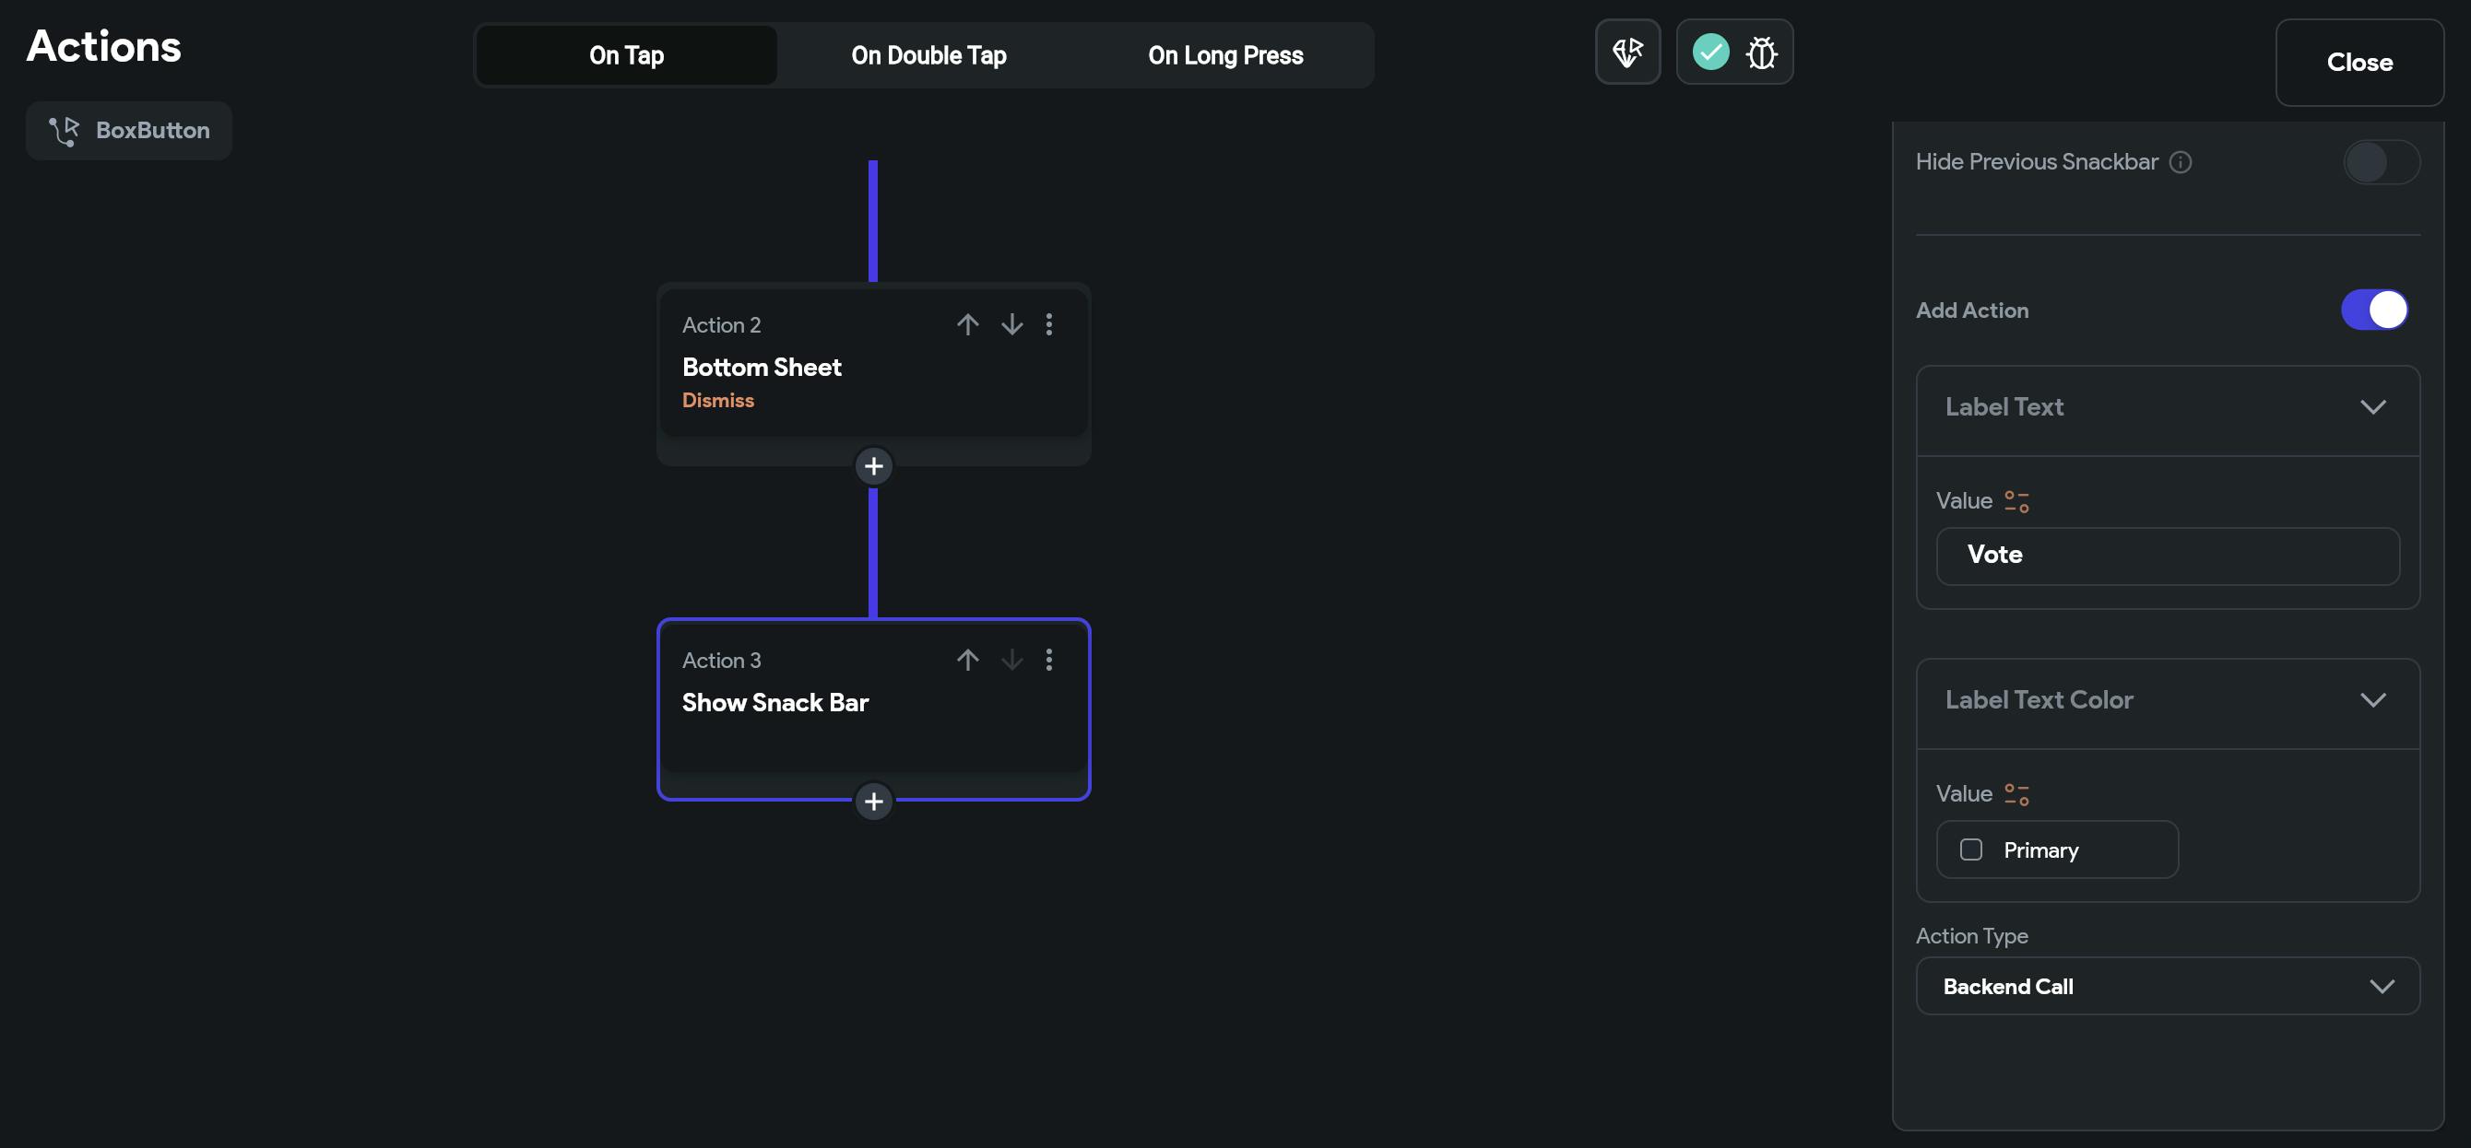Toggle the Add Action switch off

pyautogui.click(x=2375, y=310)
